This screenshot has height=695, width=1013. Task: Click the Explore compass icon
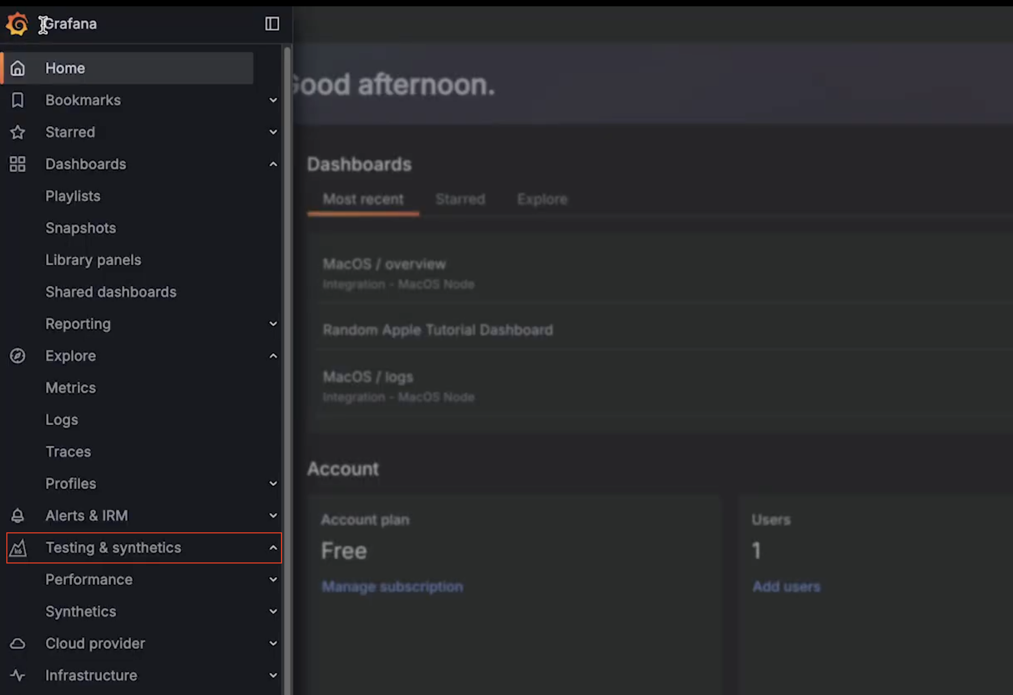tap(18, 356)
